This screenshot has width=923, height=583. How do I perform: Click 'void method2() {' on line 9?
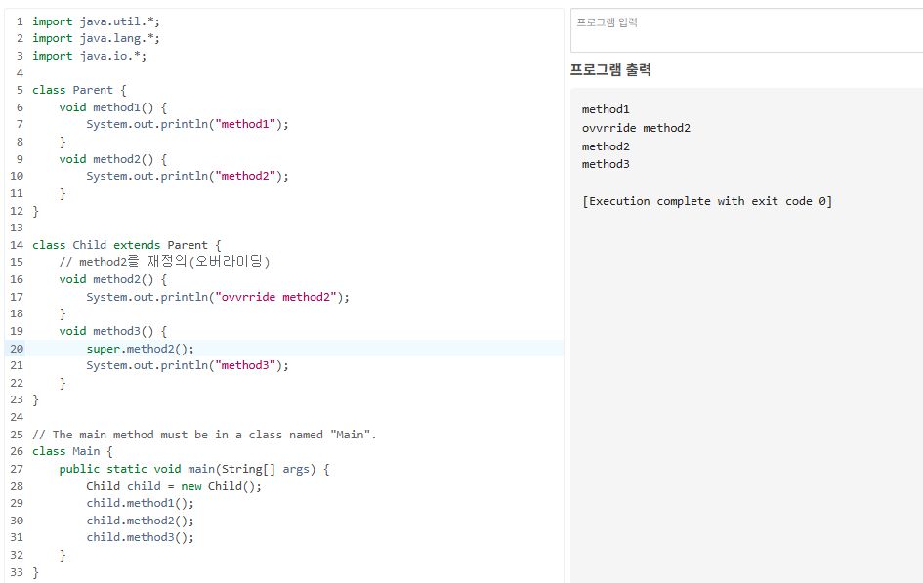113,159
